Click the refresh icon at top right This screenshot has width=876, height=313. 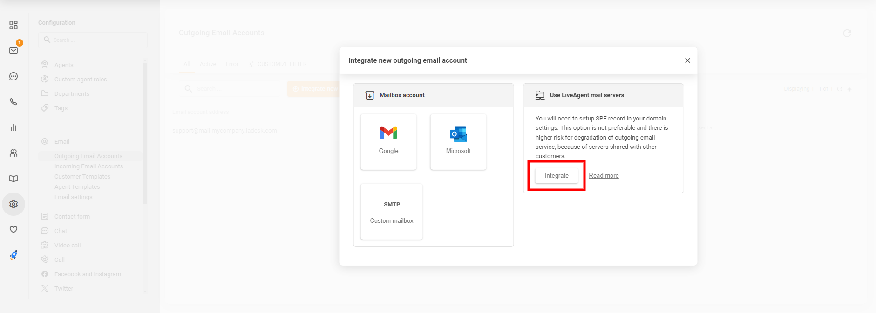[847, 33]
